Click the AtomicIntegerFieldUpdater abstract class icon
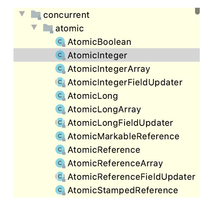Screen dimensions: 220x201 (60, 82)
